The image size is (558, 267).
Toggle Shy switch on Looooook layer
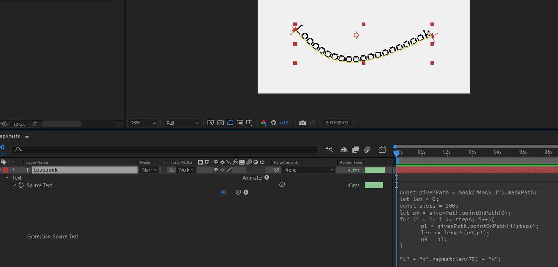[215, 170]
